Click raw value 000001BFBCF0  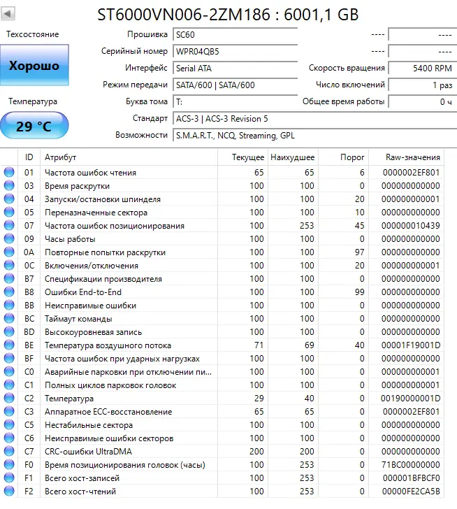click(412, 478)
